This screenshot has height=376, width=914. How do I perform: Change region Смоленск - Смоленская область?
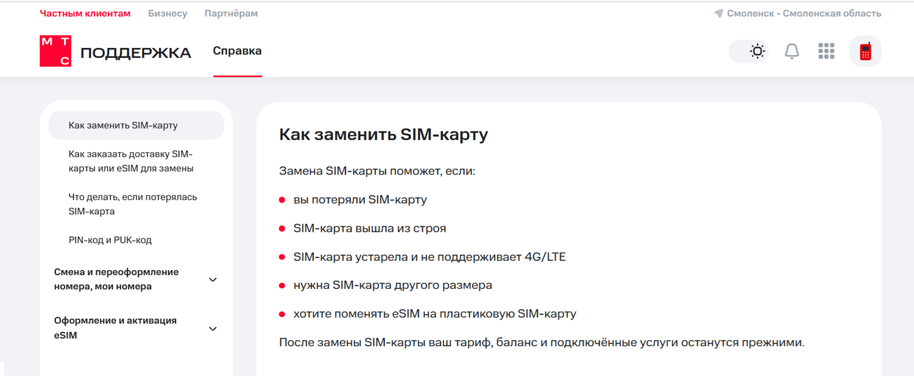804,13
